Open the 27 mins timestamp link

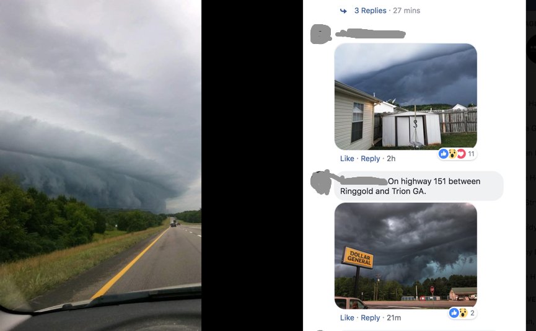coord(406,11)
